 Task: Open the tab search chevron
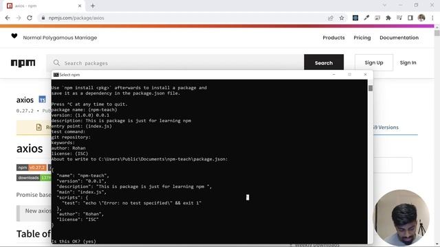384,5
